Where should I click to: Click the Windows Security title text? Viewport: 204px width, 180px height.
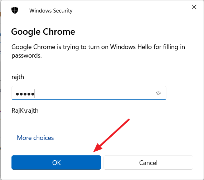coord(51,11)
